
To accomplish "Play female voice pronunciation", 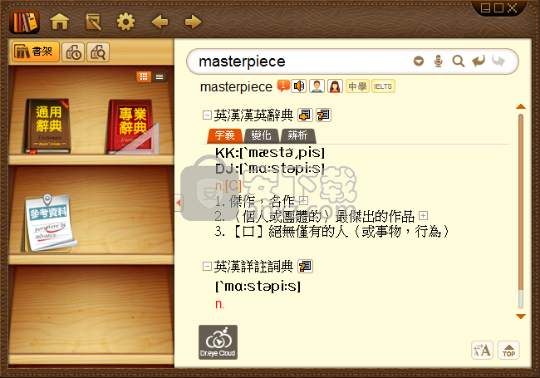I will click(x=335, y=86).
